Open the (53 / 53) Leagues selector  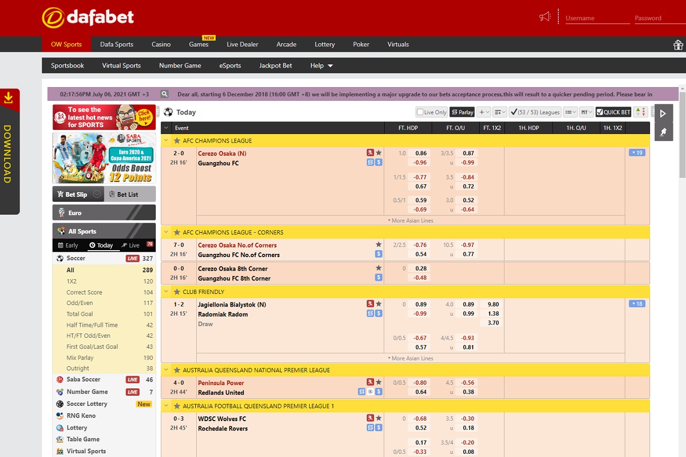coord(535,112)
